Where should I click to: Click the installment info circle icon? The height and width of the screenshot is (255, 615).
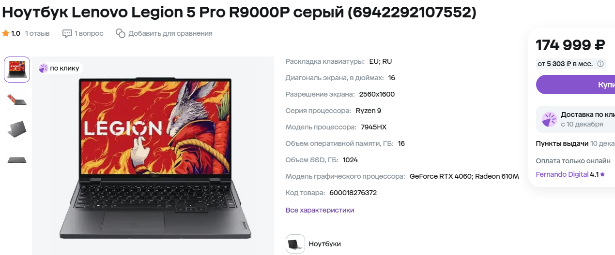point(600,64)
